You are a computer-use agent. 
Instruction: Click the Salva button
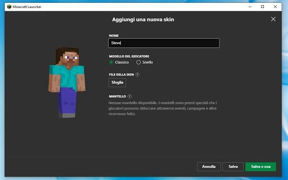click(x=233, y=167)
